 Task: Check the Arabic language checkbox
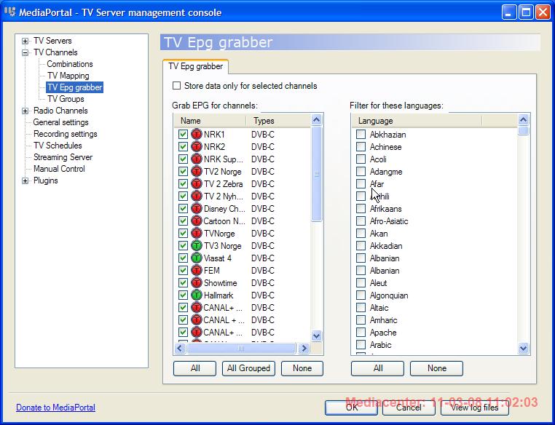coord(361,345)
